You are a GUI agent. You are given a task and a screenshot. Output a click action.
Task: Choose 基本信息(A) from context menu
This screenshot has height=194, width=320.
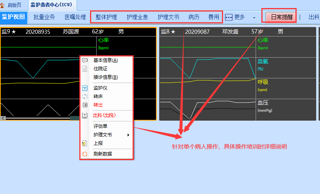coord(105,60)
